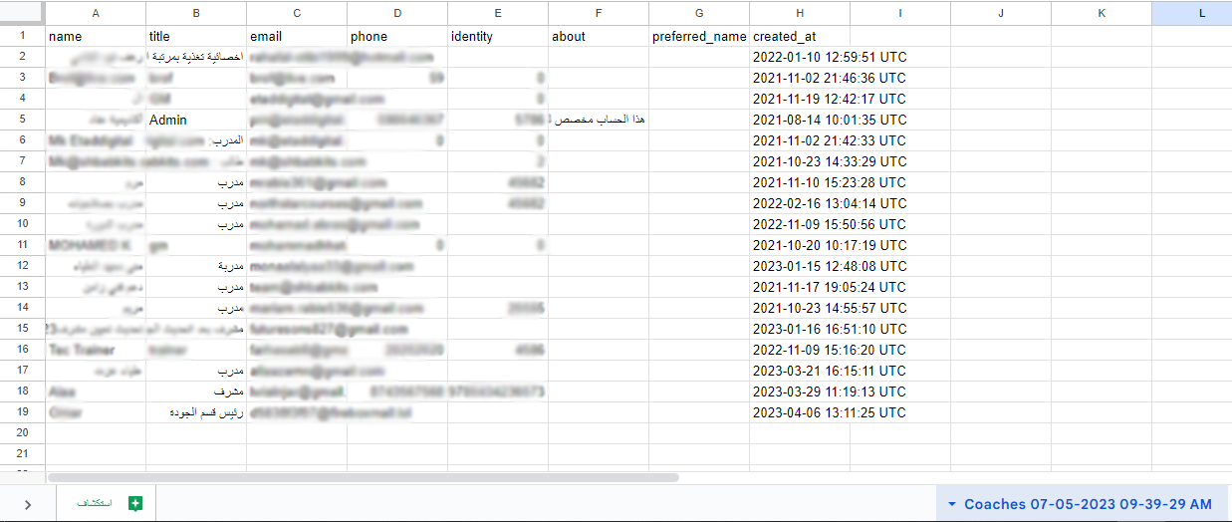Screen dimensions: 1232x522
Task: Click the Arabic about text in row 5
Action: pyautogui.click(x=599, y=120)
